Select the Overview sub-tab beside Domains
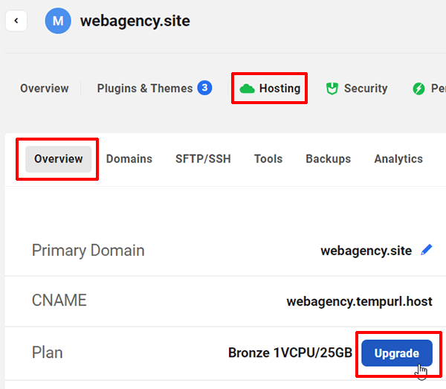 pyautogui.click(x=58, y=159)
